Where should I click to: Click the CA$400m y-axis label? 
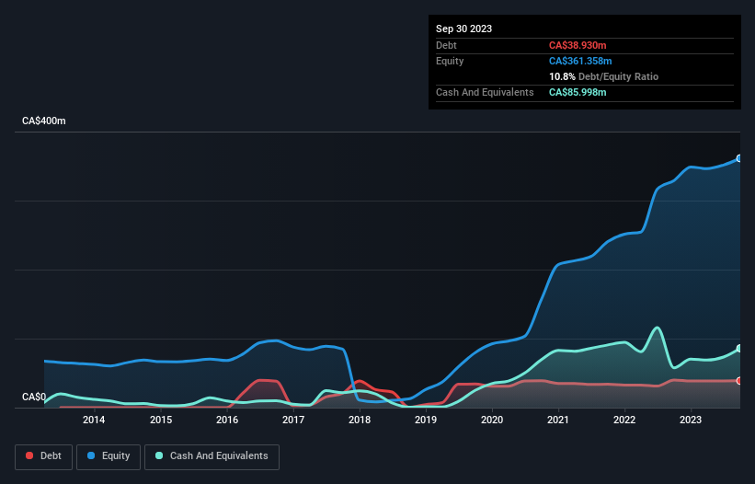pyautogui.click(x=44, y=121)
